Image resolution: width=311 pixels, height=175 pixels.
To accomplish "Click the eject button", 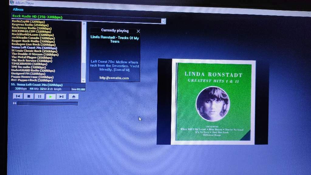I will [73, 97].
